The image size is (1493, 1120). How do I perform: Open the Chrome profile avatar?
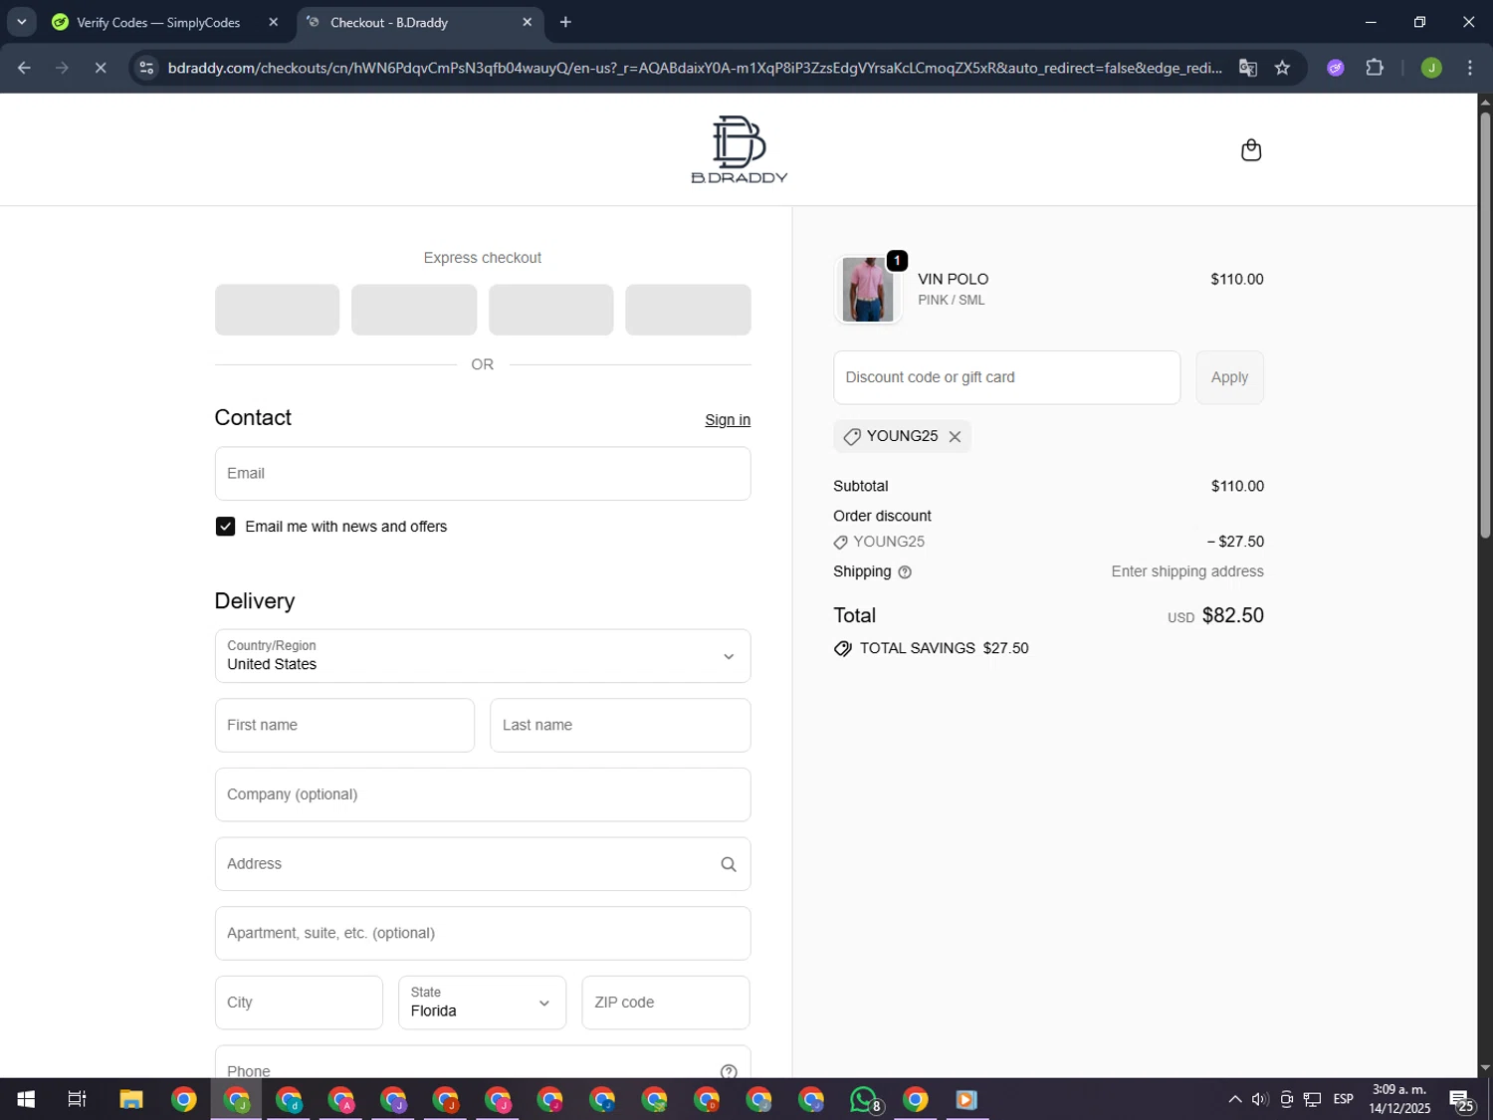pos(1431,68)
